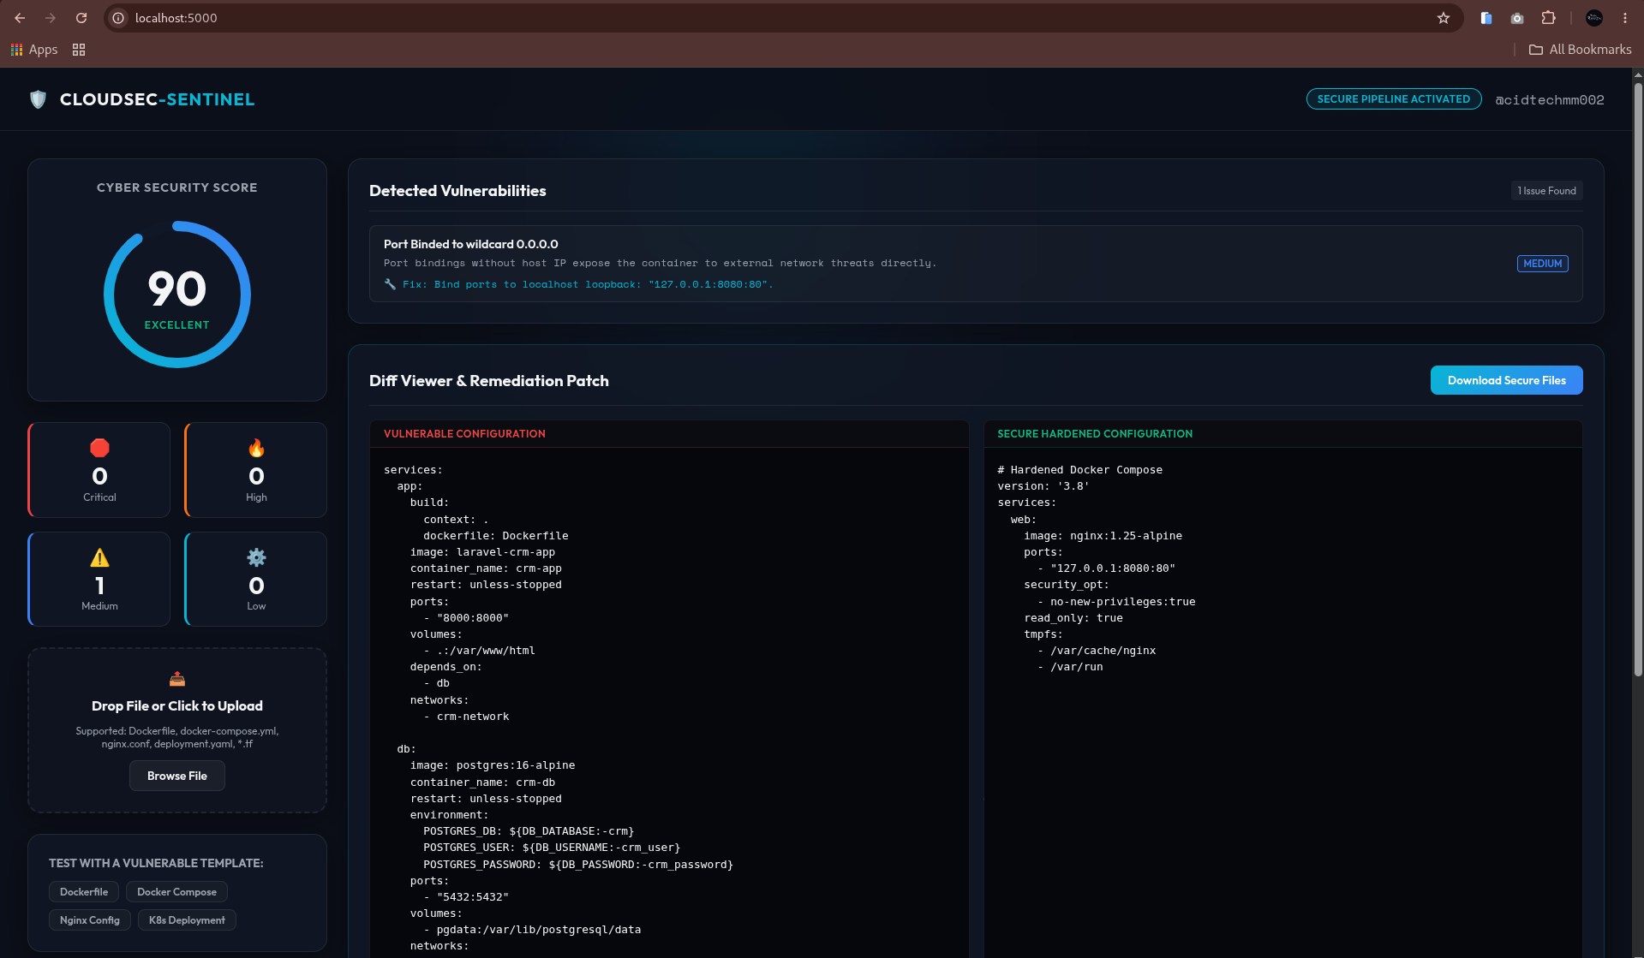
Task: Click the site information icon in the address bar
Action: pos(118,18)
